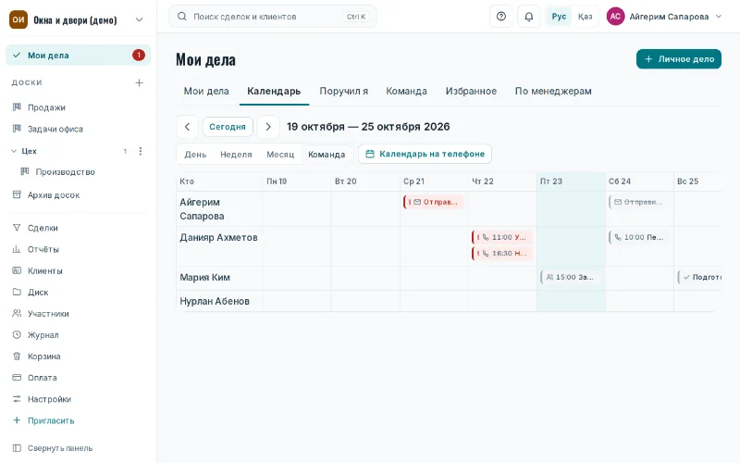Click the search magnifier icon

(181, 17)
